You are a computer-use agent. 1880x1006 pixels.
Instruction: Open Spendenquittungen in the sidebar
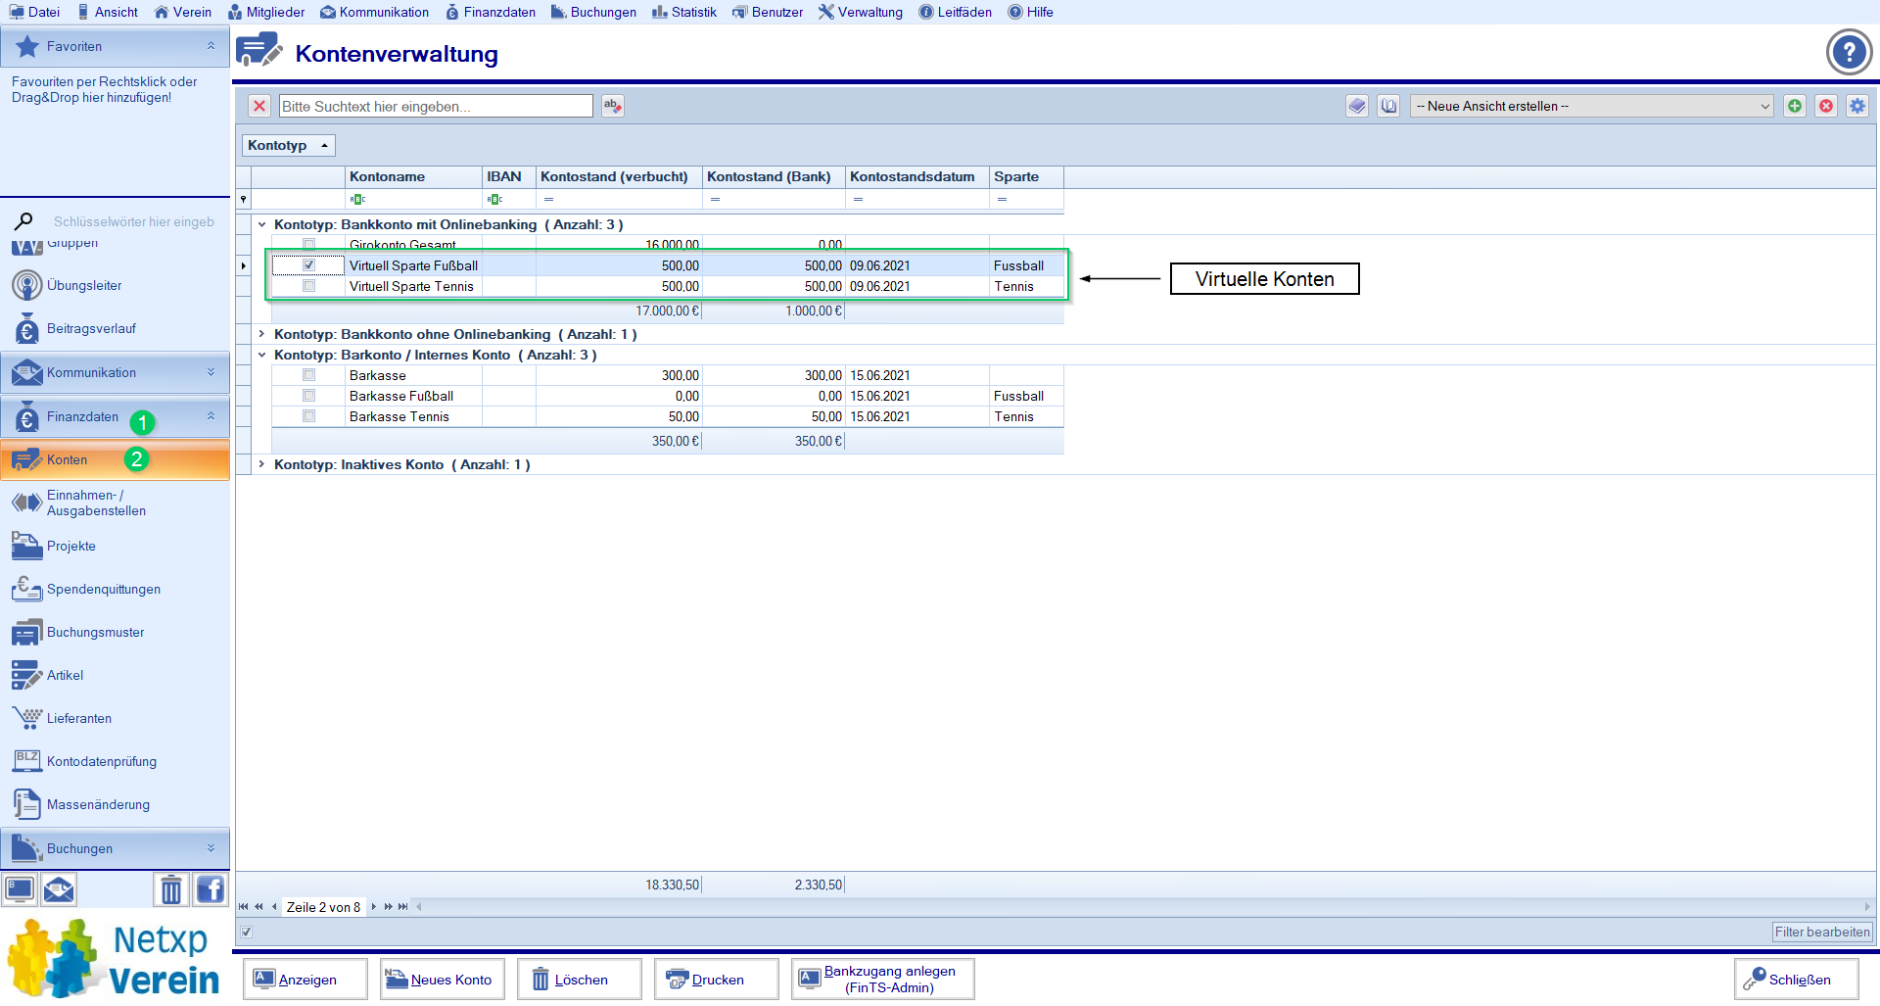click(x=103, y=589)
